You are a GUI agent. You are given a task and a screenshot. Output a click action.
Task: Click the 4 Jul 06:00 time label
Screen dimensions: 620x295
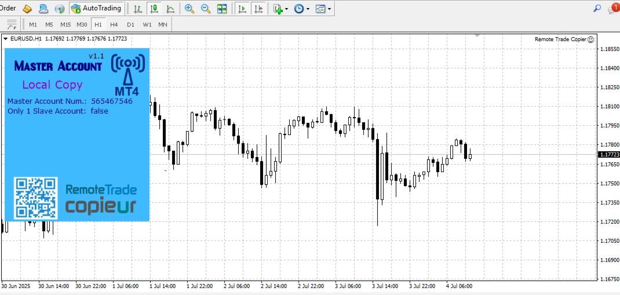[459, 286]
